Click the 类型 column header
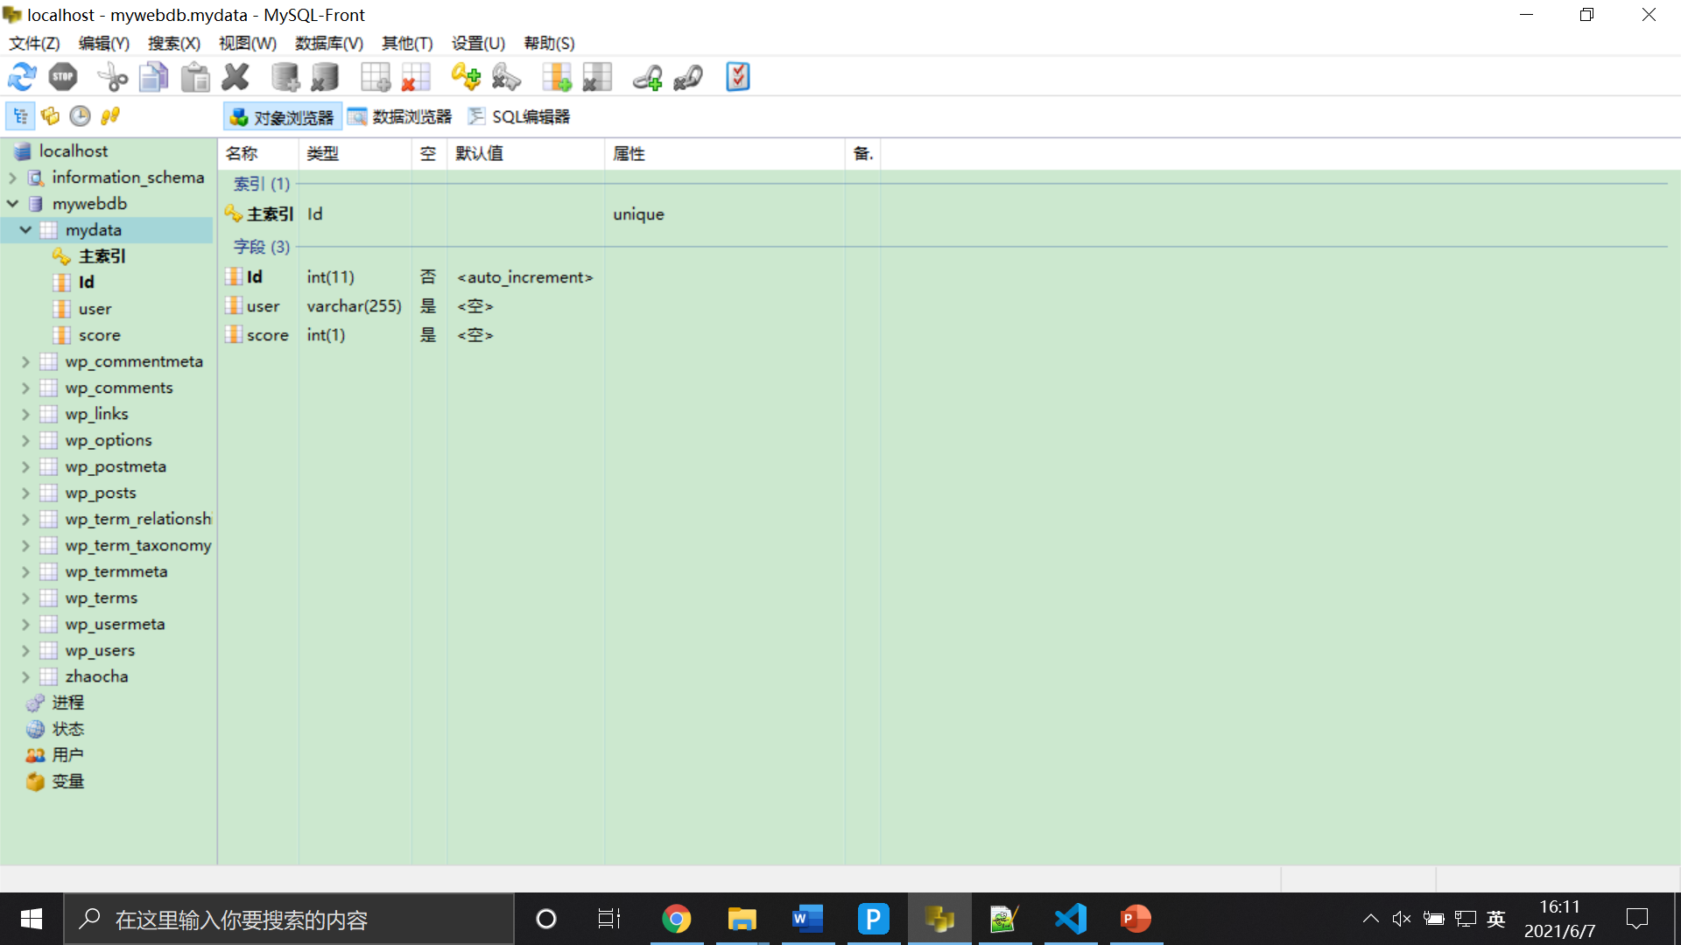 tap(355, 154)
